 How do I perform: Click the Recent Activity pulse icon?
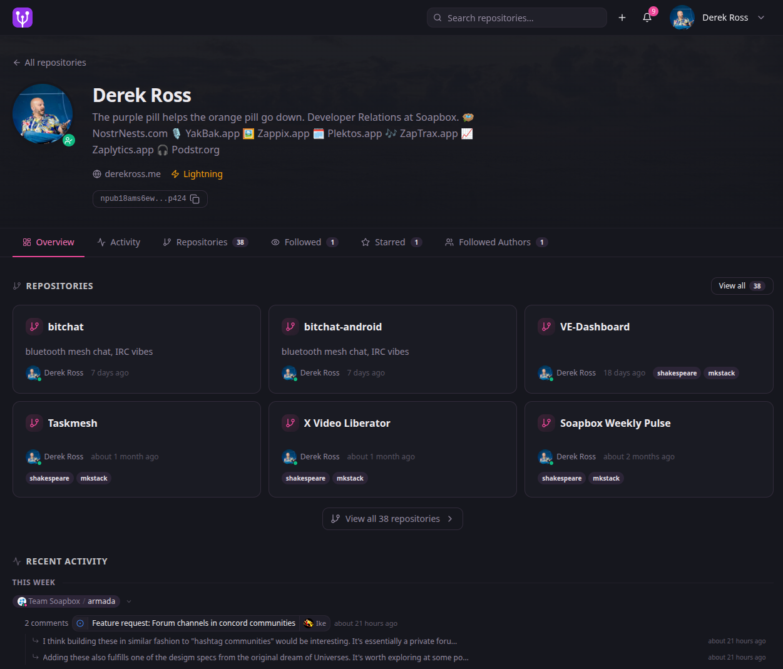point(17,561)
